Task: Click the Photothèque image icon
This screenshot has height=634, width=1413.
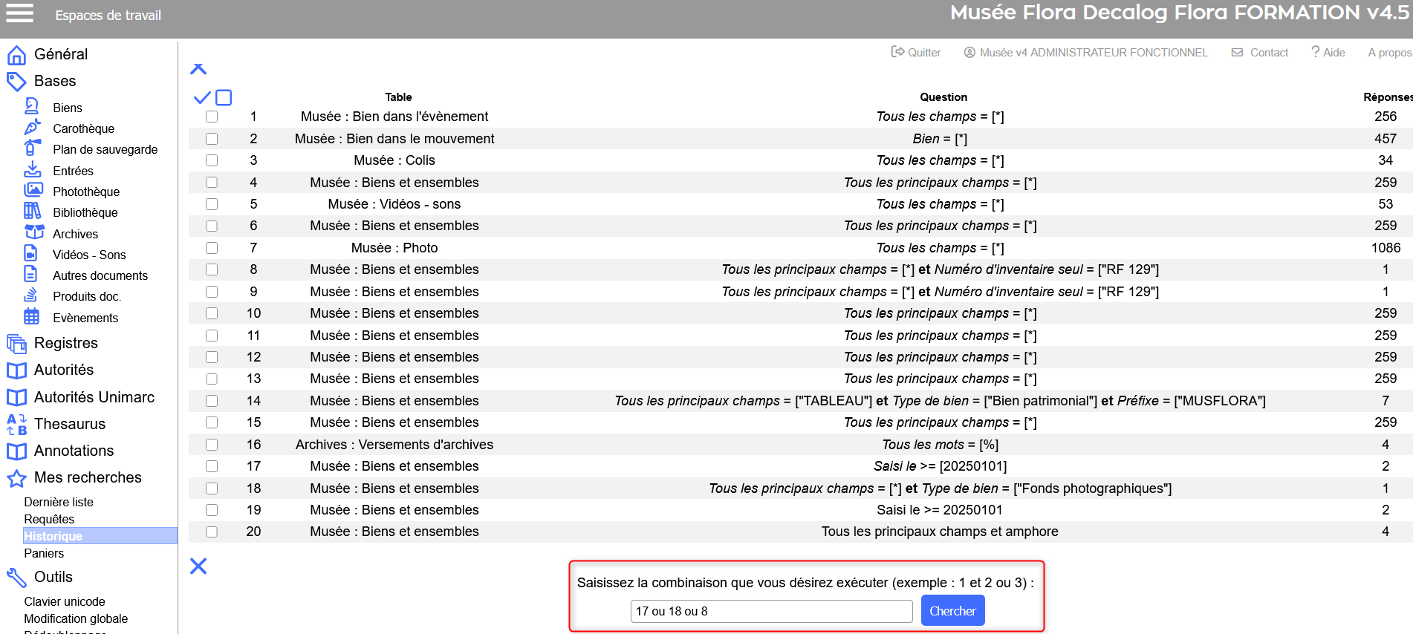Action: [x=33, y=191]
